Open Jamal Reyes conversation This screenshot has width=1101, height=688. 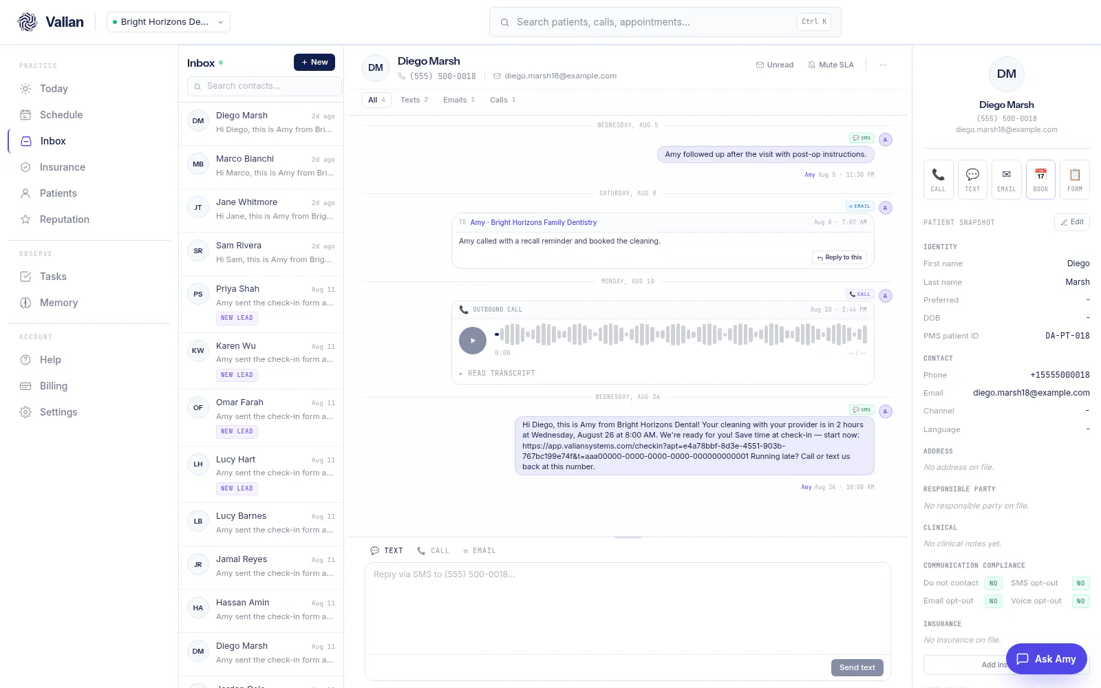click(261, 567)
